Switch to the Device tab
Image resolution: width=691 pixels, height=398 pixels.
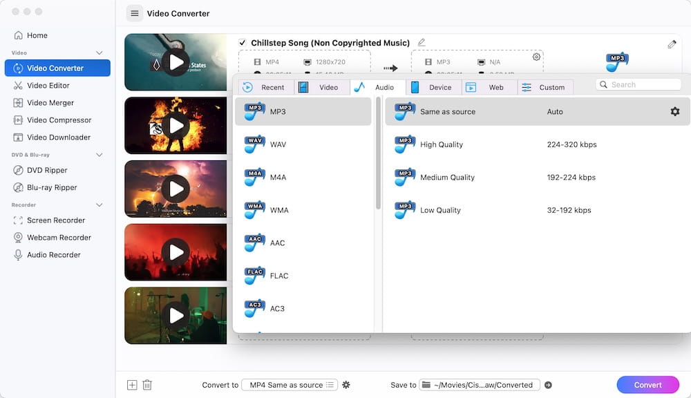point(434,87)
